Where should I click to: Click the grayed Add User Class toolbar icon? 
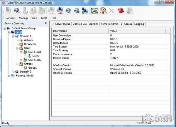click(x=42, y=11)
